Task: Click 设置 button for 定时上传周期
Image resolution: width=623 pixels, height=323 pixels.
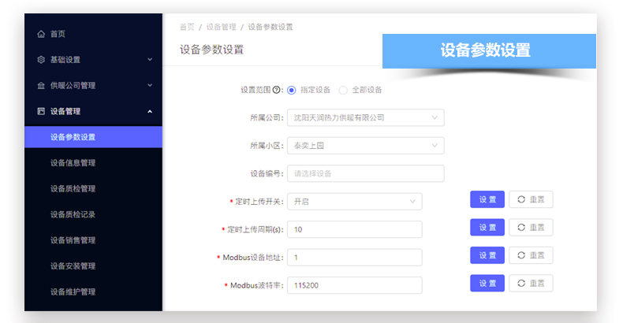Action: tap(487, 227)
